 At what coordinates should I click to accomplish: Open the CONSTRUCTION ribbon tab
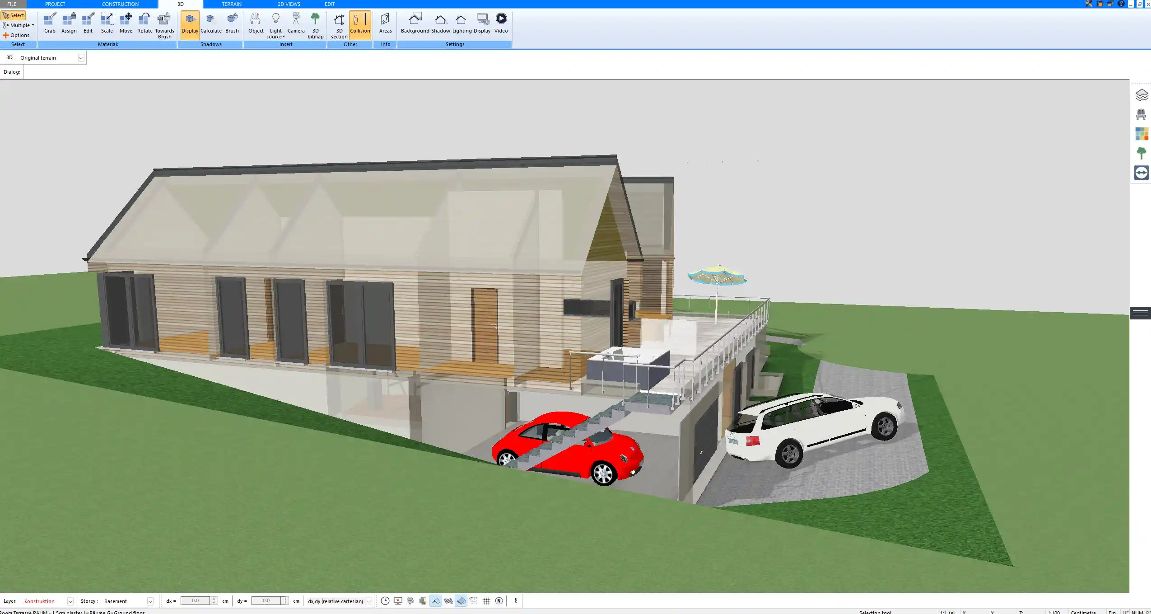coord(120,4)
